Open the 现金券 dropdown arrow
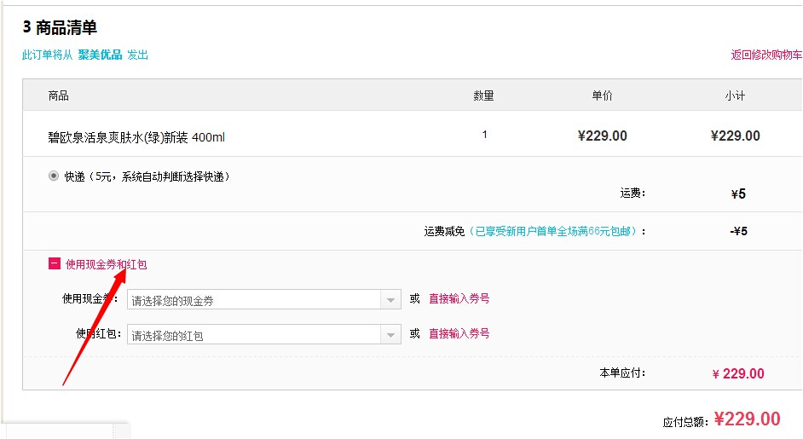The image size is (803, 439). (390, 300)
